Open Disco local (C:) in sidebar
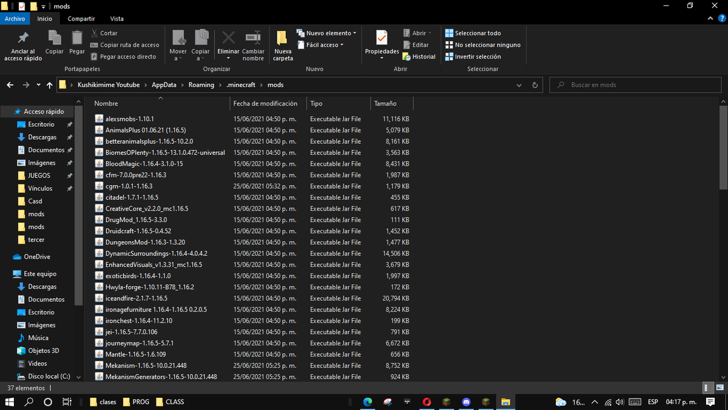Screen dimensions: 728x410 click(x=49, y=377)
